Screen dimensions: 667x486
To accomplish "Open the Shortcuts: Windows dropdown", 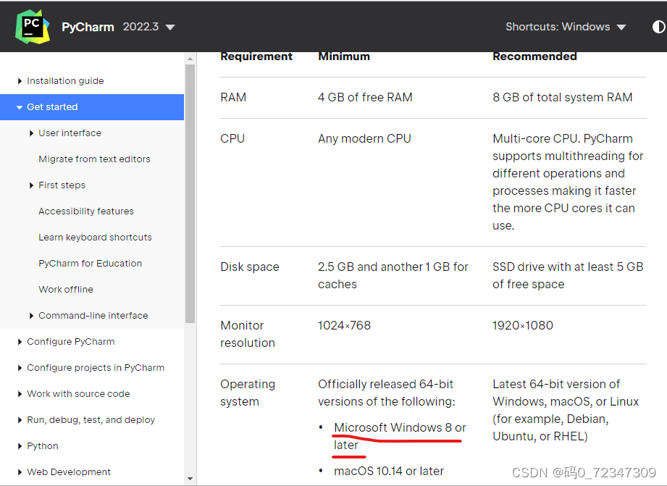I will 566,27.
